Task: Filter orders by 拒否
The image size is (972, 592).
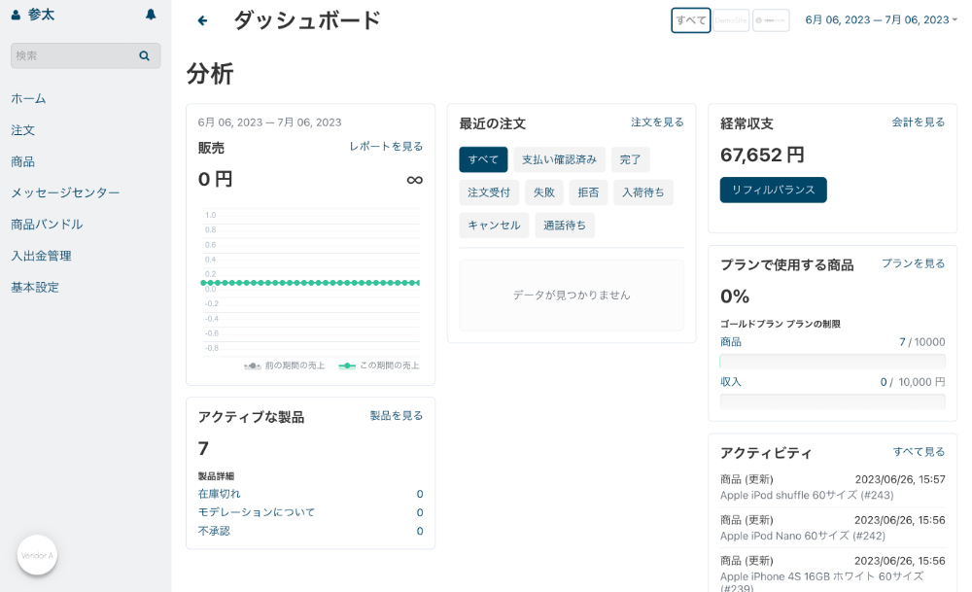Action: coord(588,192)
